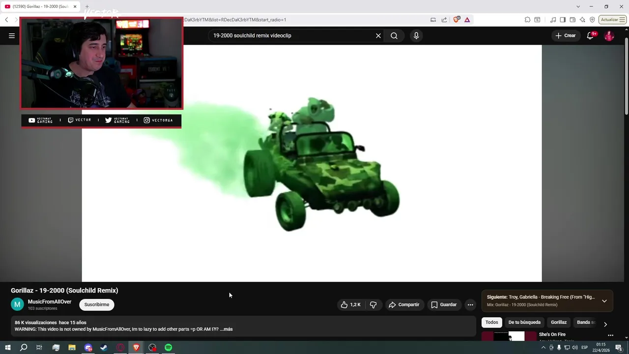Click Compartir share button

click(x=404, y=305)
